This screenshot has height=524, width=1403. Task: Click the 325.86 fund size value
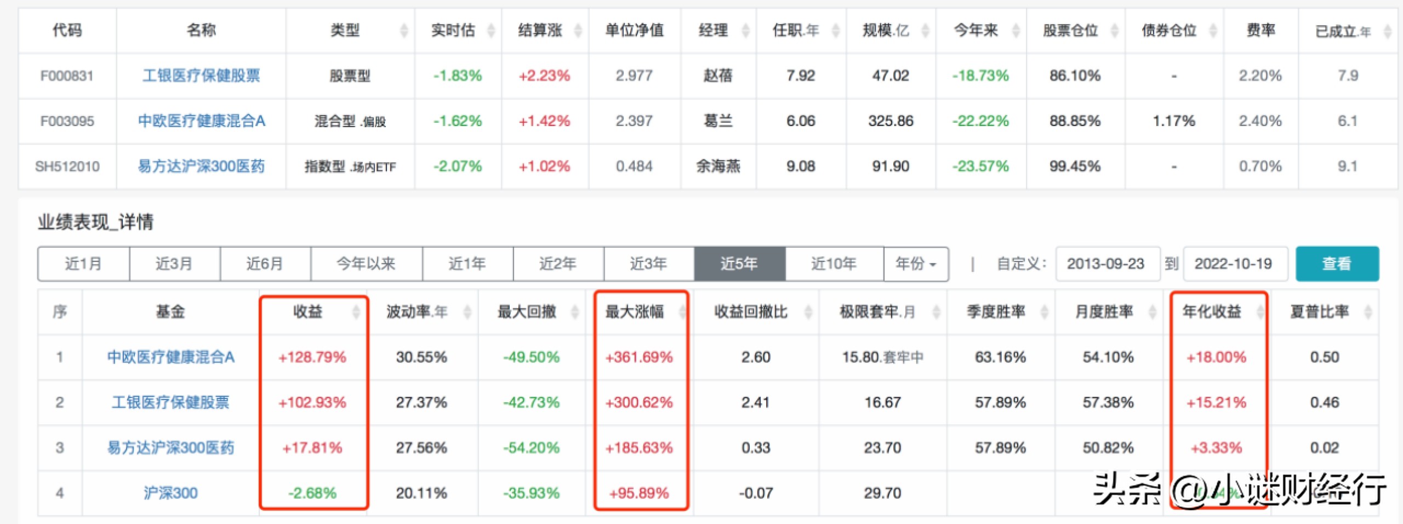891,121
